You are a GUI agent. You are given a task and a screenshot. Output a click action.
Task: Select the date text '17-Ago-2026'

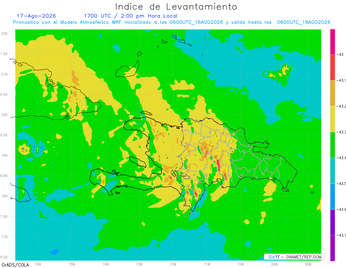click(36, 16)
